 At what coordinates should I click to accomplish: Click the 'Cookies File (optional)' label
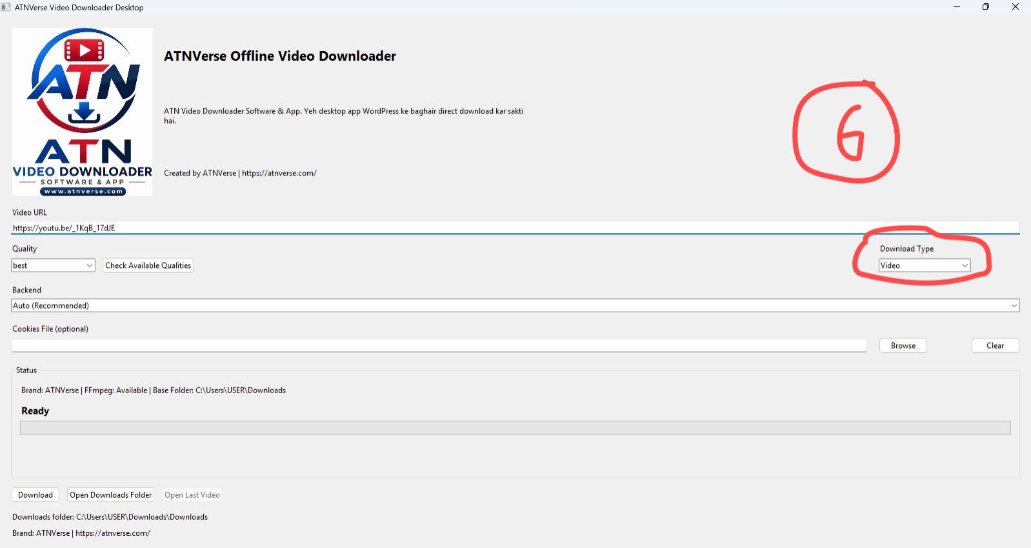tap(50, 329)
